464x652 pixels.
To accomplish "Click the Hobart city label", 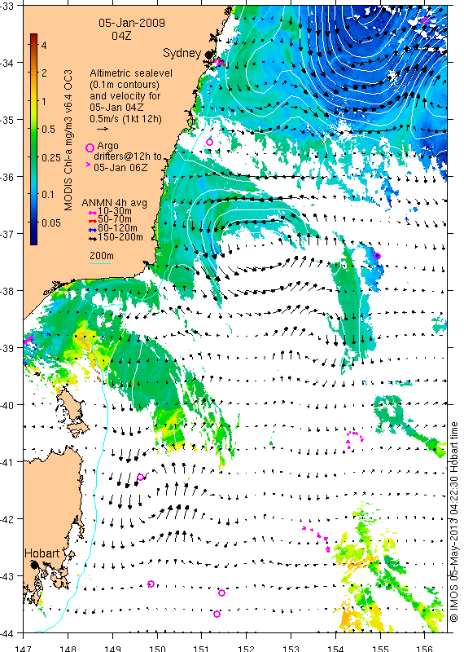I will (x=42, y=553).
